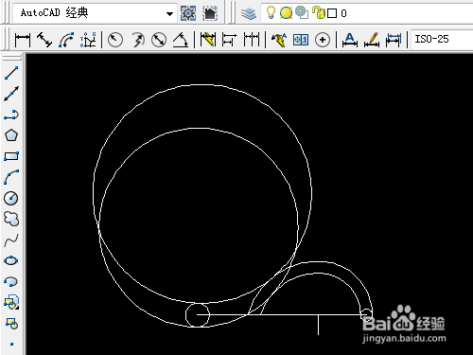Select the Make Block tool
Screen dimensions: 473x355
click(x=11, y=323)
